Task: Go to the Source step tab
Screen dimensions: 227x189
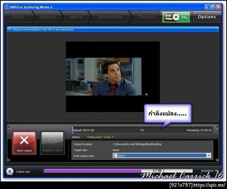Action: (48, 17)
